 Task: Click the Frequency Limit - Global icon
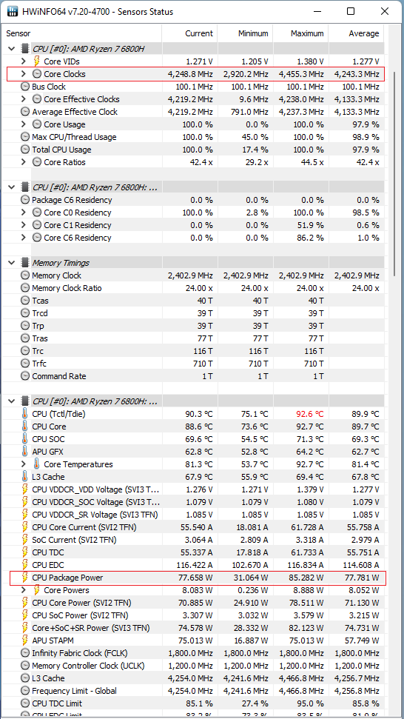click(25, 691)
